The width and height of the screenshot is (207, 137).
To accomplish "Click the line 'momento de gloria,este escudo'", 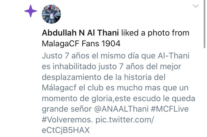I will click(x=119, y=98).
